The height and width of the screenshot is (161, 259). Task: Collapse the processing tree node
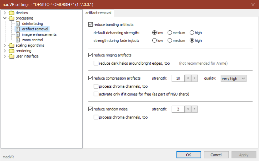[x=5, y=18]
